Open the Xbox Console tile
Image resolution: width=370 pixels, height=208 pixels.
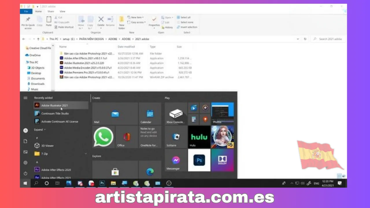point(176,114)
